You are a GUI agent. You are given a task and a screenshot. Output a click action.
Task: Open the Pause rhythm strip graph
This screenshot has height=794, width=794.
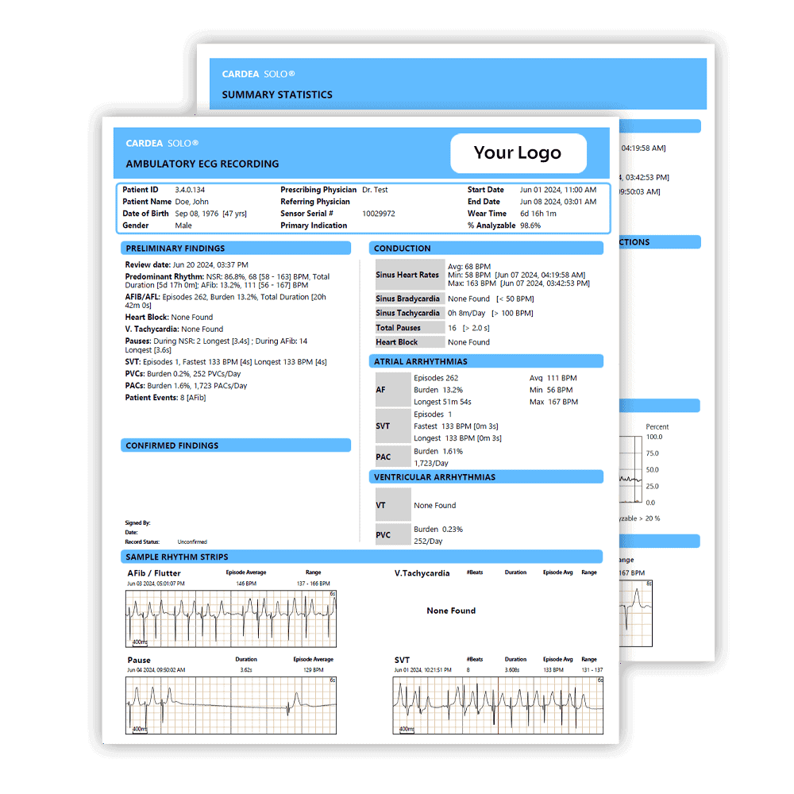point(231,705)
